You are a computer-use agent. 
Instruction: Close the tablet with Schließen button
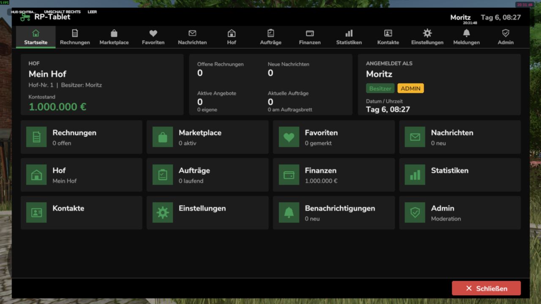click(486, 288)
